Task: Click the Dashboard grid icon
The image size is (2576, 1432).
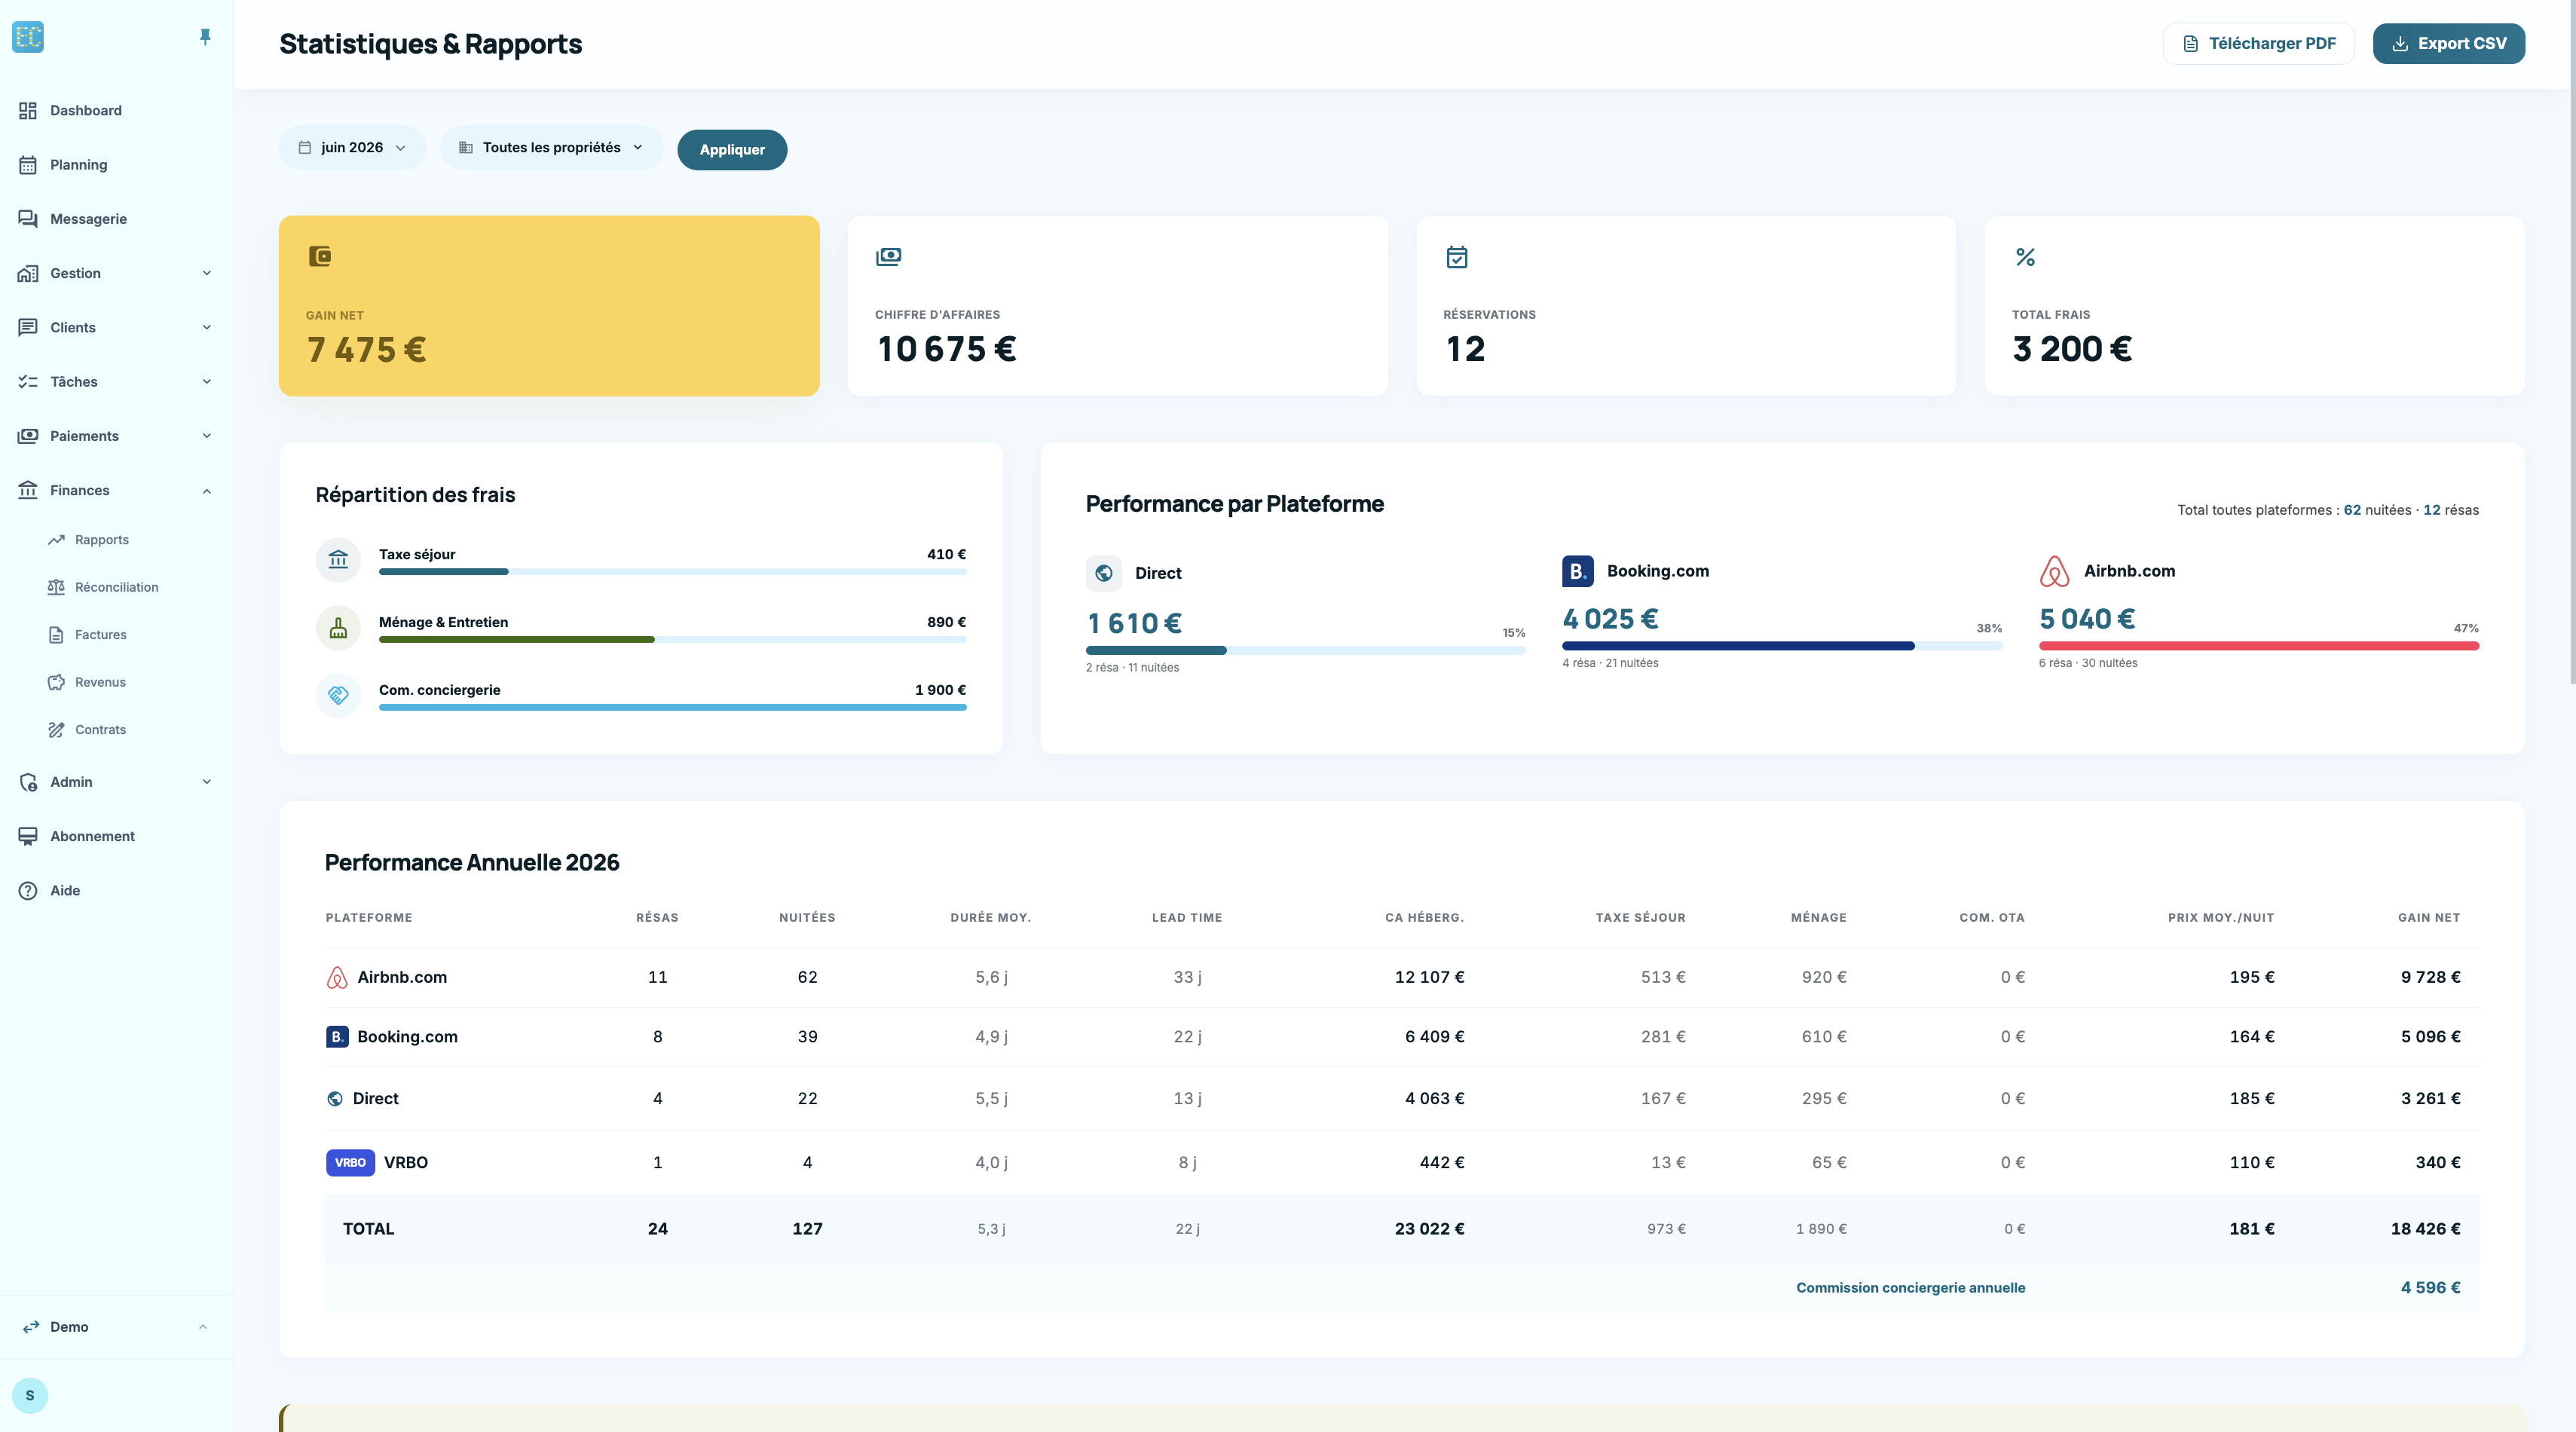Action: [28, 111]
